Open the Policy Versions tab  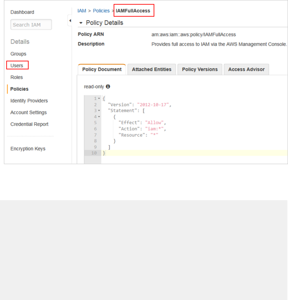(200, 69)
